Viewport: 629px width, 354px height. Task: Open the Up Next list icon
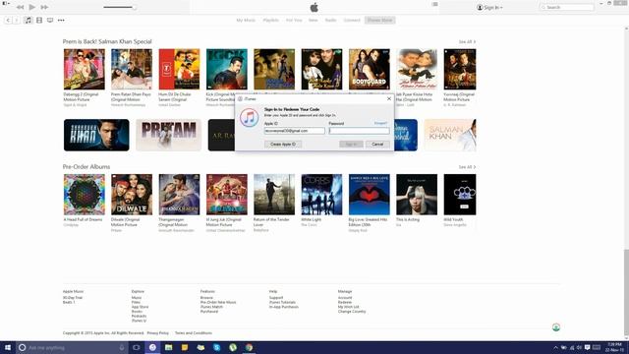pos(434,4)
